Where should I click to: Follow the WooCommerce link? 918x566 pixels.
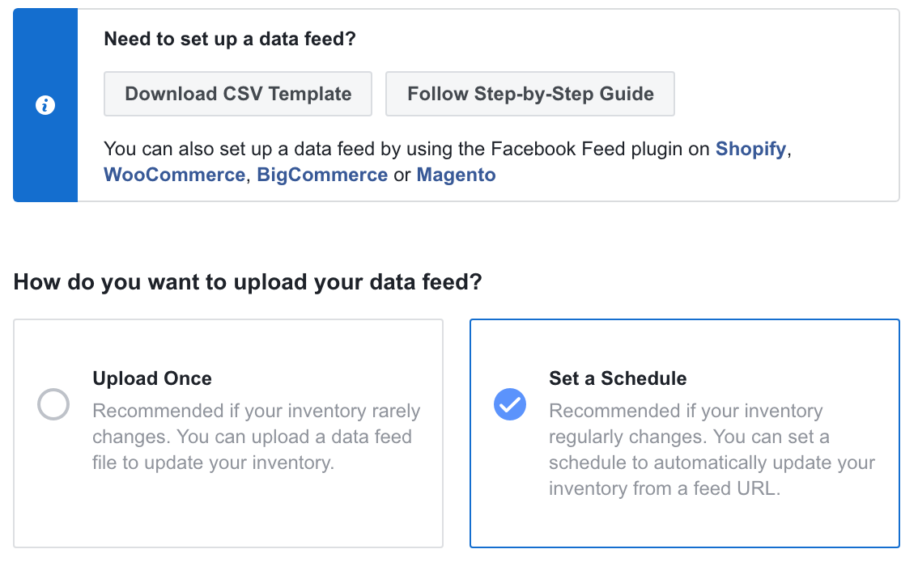point(174,175)
